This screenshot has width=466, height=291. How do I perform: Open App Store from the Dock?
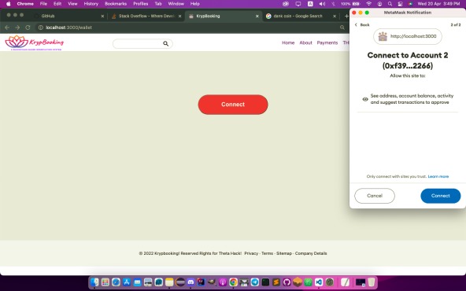point(127,282)
